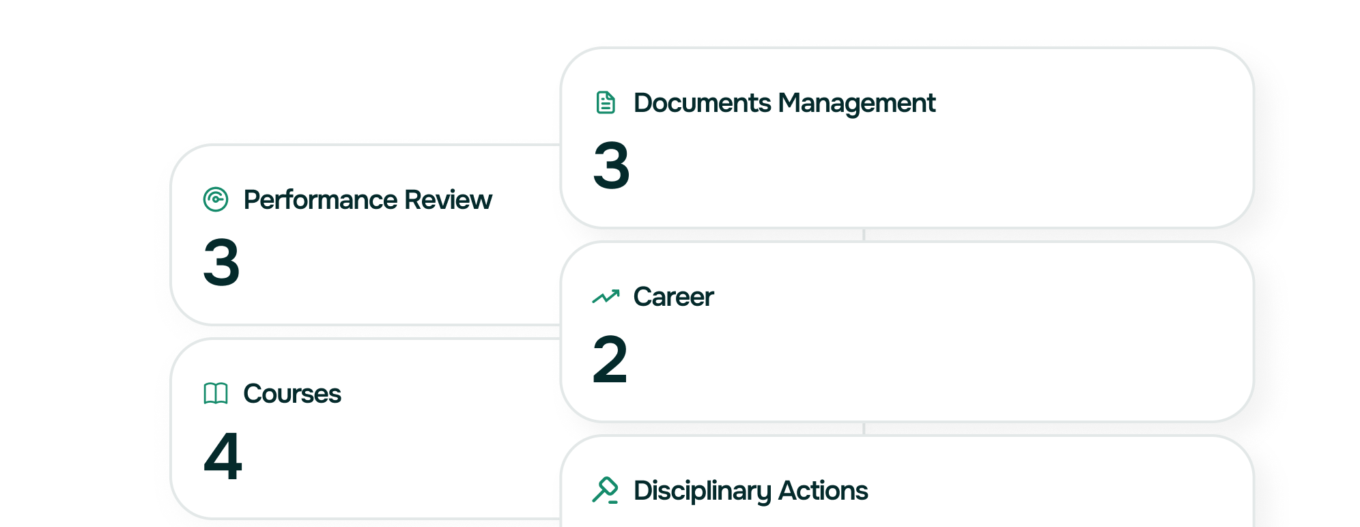Expand the Documents Management card
1360x527 pixels.
pyautogui.click(x=908, y=137)
